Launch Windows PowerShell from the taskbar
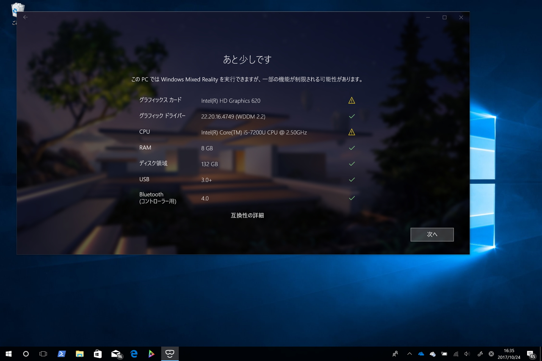Screen dimensions: 542x361 [62, 354]
